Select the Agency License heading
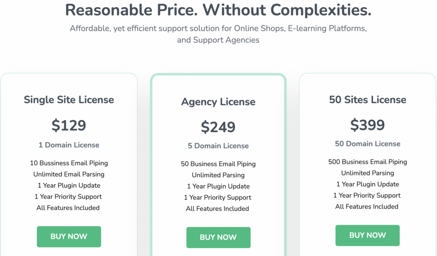437x256 pixels. tap(218, 102)
